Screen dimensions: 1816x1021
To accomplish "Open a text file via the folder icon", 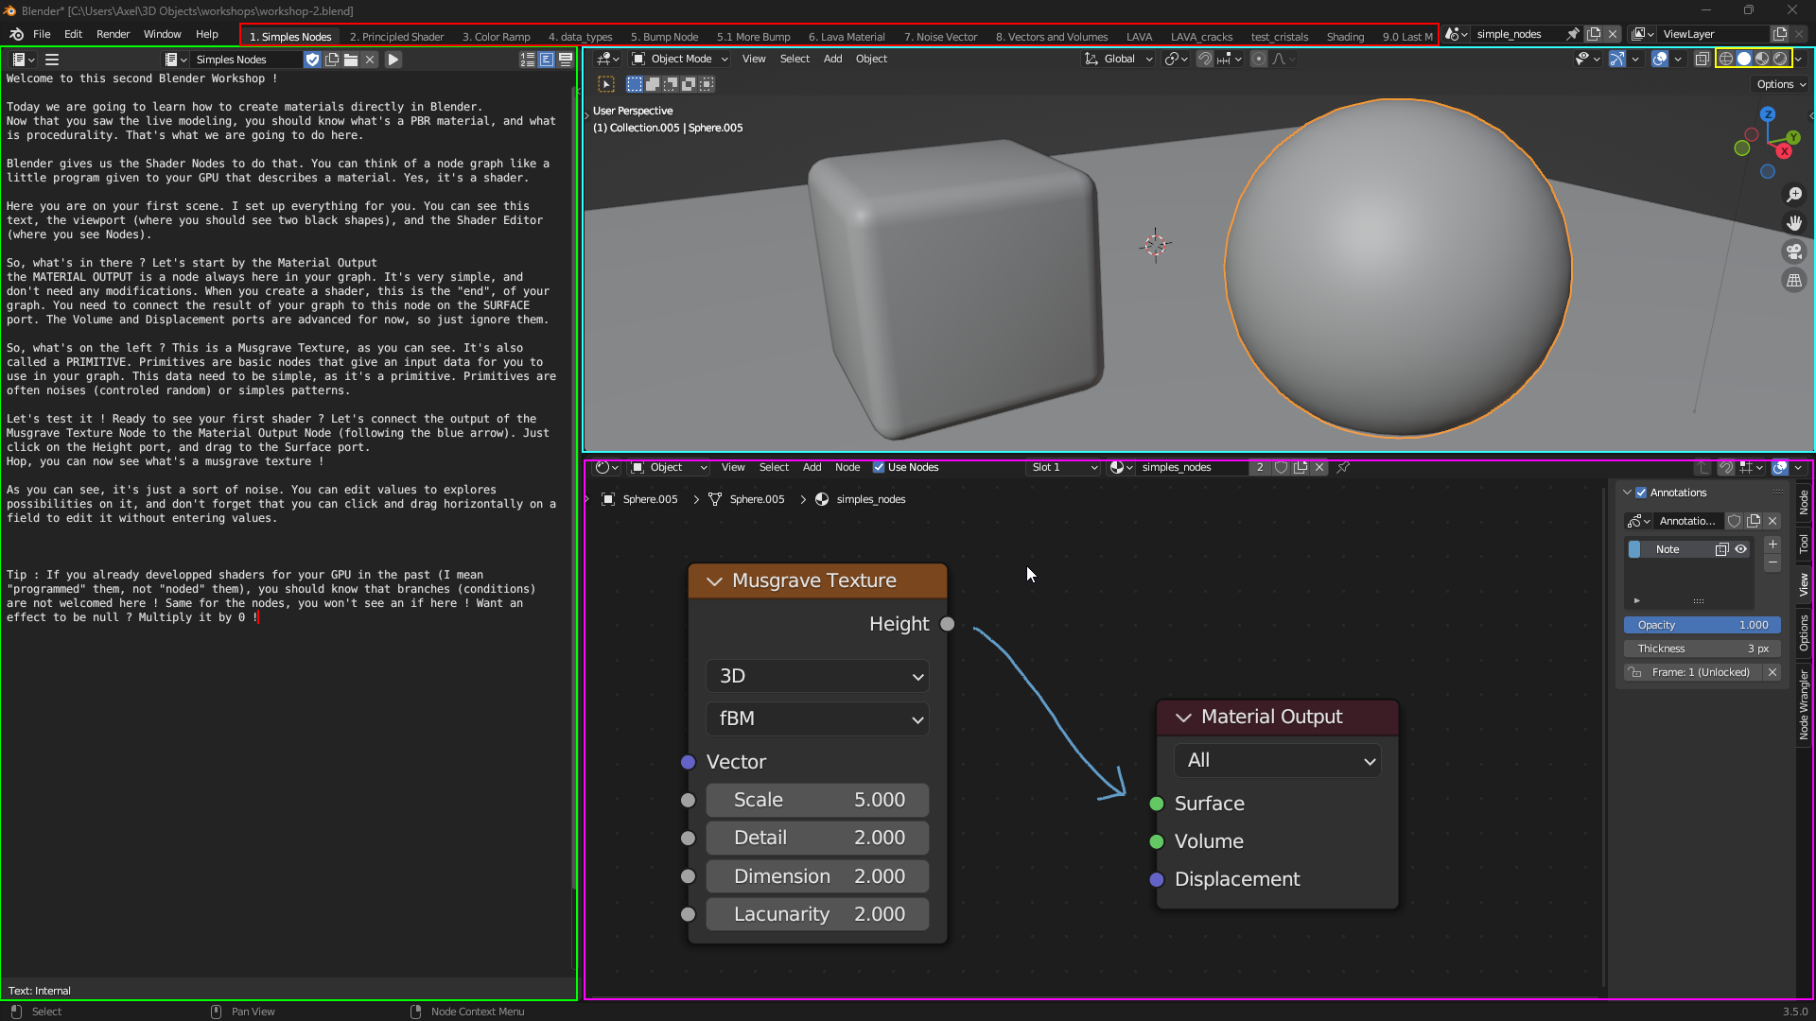I will click(x=350, y=59).
